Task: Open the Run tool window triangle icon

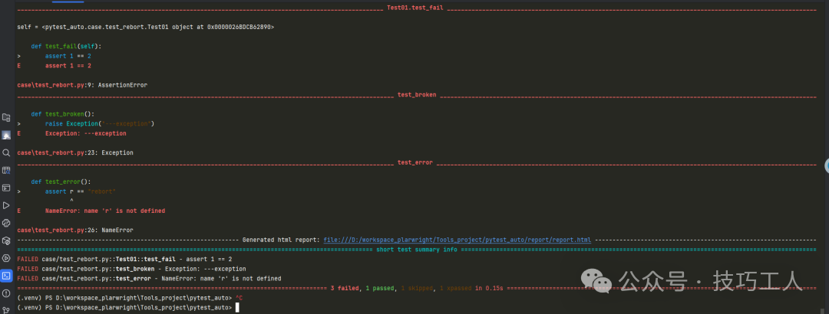Action: pos(6,205)
